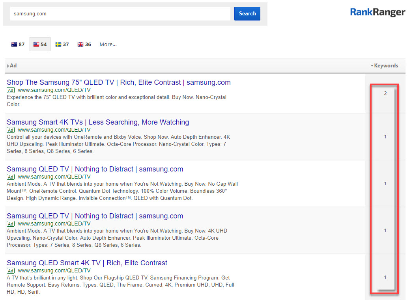Open the More... countries list
This screenshot has width=413, height=300.
coord(108,45)
